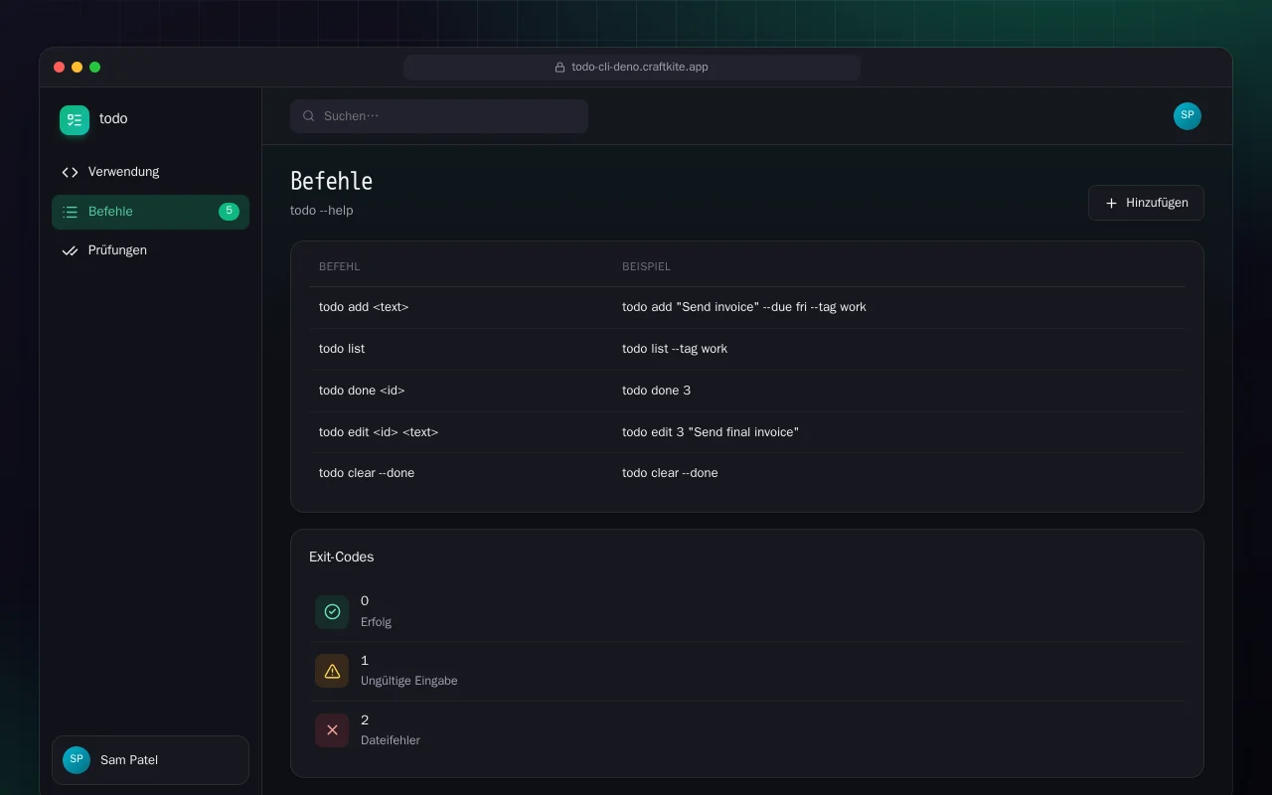Go to the Prüfungen section
The image size is (1272, 795).
pyautogui.click(x=150, y=250)
